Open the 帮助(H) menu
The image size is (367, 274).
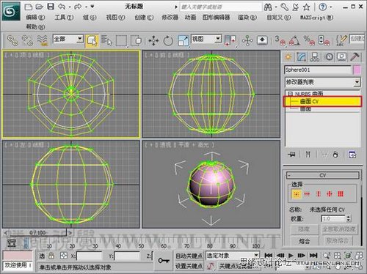coord(35,26)
